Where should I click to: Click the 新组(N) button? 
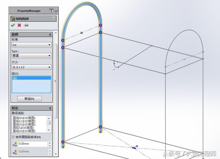click(x=29, y=99)
